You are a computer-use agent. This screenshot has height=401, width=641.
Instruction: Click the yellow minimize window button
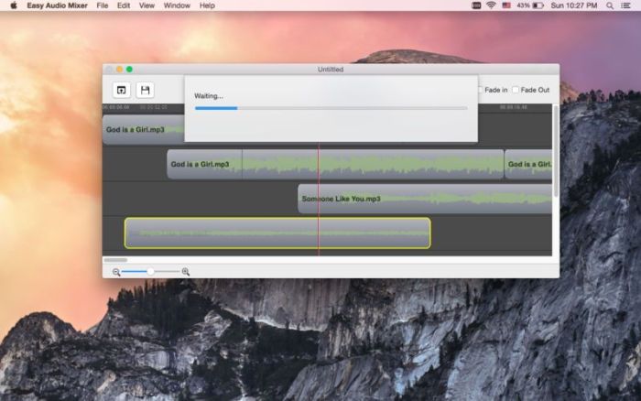point(119,70)
